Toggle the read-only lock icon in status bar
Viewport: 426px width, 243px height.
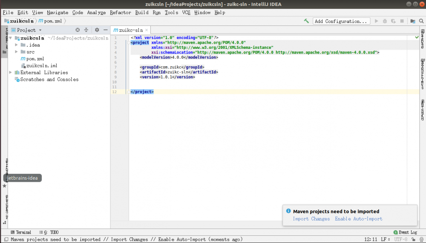(412, 240)
